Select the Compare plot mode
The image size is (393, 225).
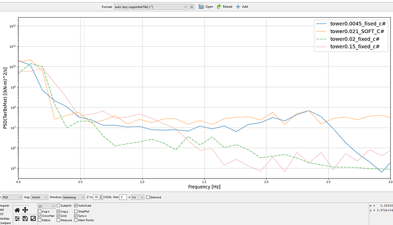pos(5,223)
